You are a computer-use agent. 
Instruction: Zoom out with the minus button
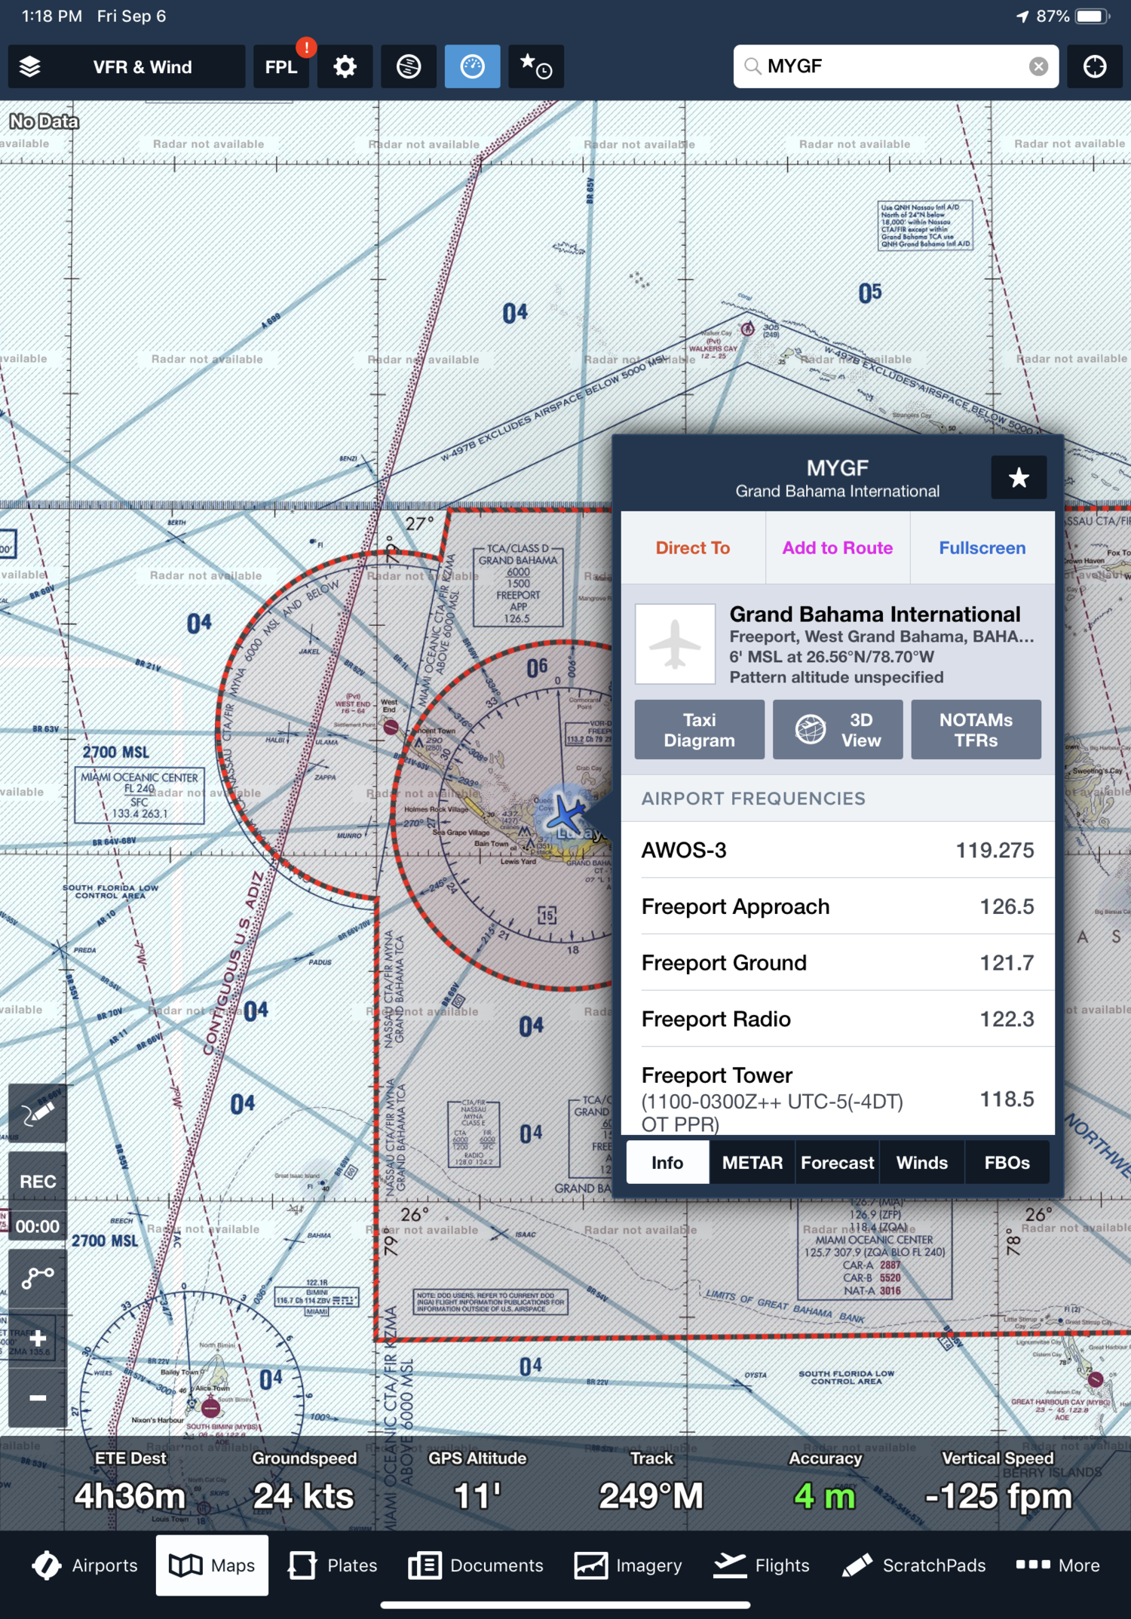pyautogui.click(x=38, y=1397)
